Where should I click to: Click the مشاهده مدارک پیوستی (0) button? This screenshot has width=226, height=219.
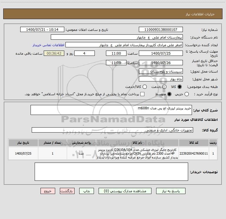click(125, 191)
